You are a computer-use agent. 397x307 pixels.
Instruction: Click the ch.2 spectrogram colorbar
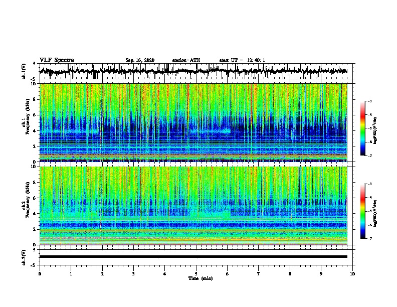click(363, 211)
